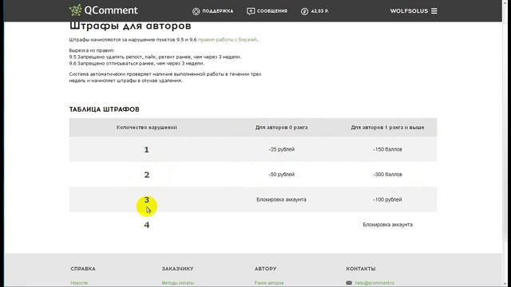This screenshot has height=287, width=511.
Task: Select the 'Количество нарушений' column header
Action: 147,128
